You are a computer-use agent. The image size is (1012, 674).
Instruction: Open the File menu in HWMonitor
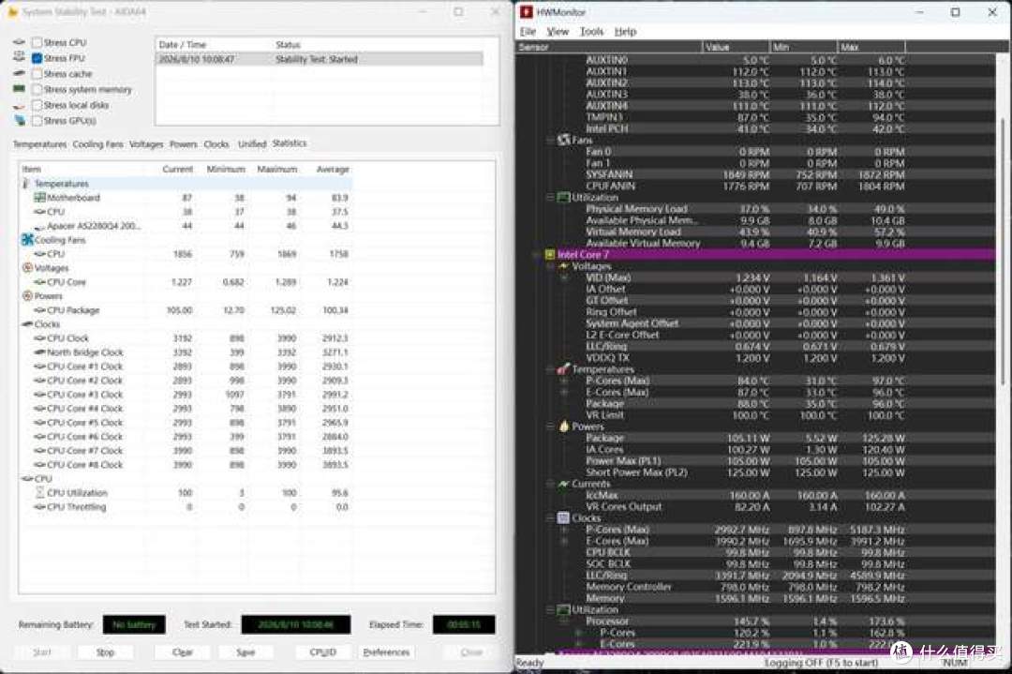pos(528,31)
